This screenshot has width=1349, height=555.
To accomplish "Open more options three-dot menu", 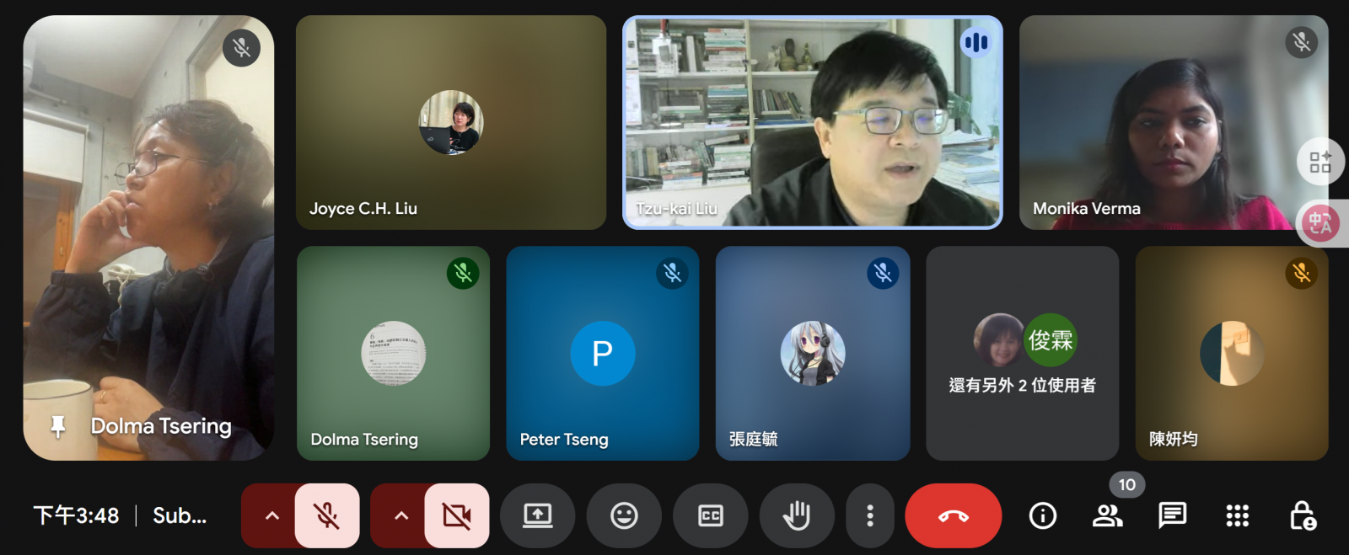I will click(x=870, y=515).
